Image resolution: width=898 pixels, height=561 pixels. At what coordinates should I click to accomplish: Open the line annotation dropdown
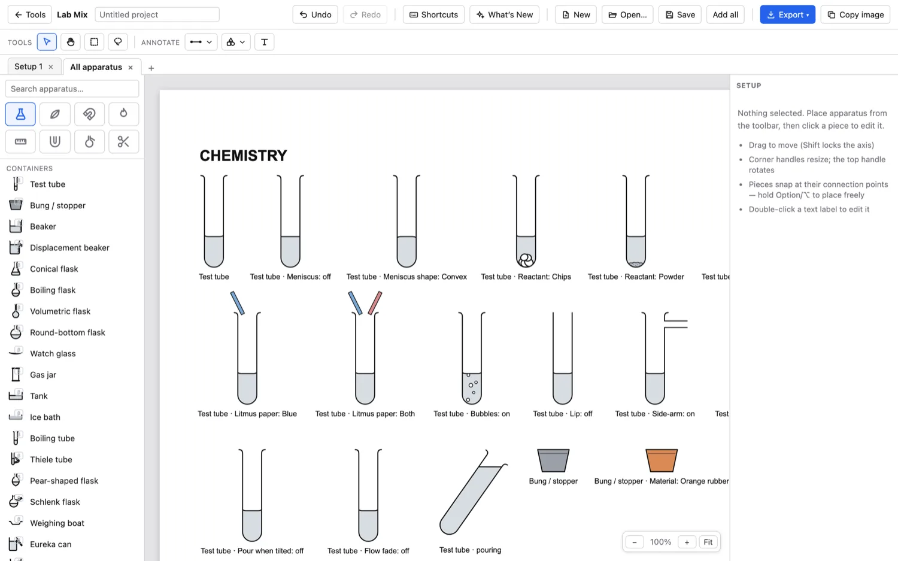coord(201,42)
